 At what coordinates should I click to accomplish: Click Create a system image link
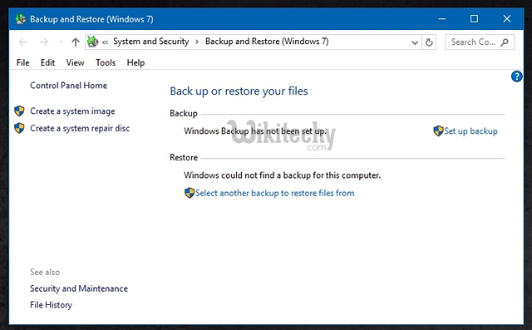(x=72, y=111)
